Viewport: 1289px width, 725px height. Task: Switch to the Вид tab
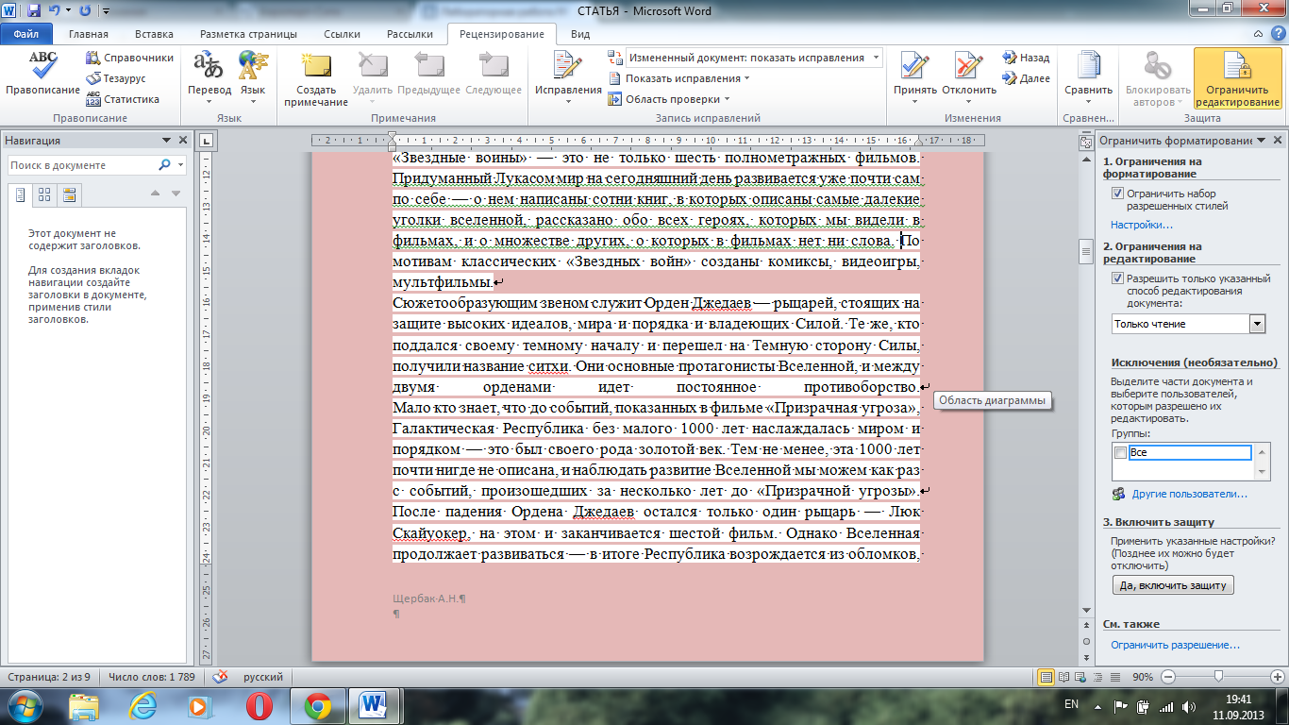(580, 34)
